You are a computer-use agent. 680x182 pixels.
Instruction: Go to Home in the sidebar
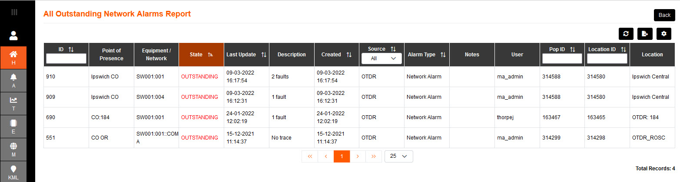tap(13, 57)
